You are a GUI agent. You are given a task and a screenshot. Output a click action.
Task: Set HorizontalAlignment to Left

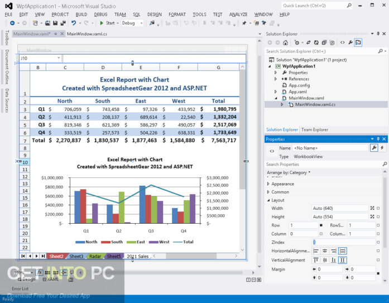point(316,251)
